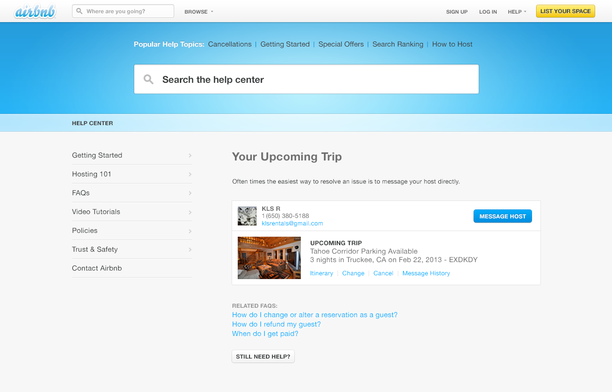Click the help center search magnifier icon
The width and height of the screenshot is (612, 392).
[x=149, y=79]
